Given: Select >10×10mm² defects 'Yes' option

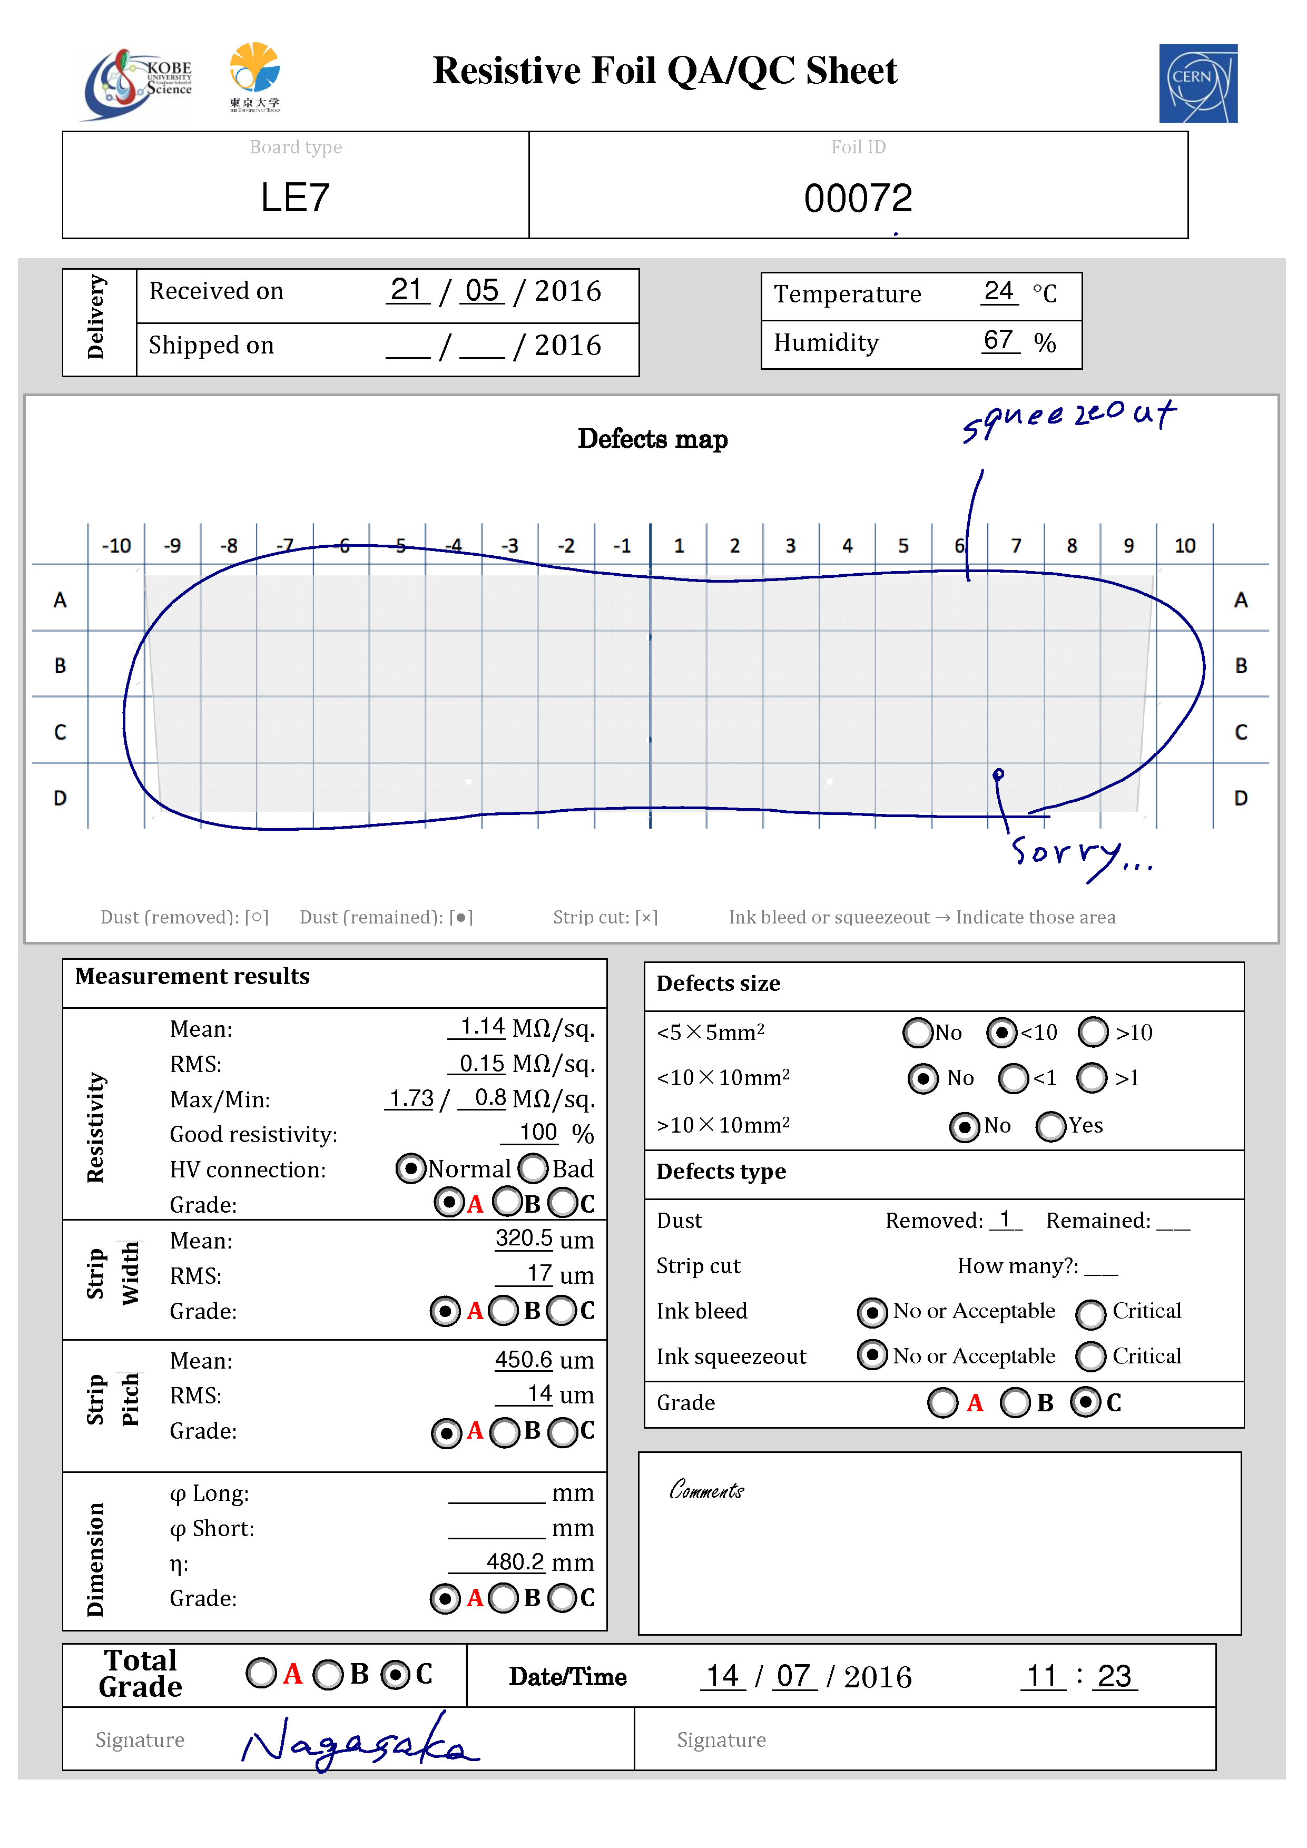Looking at the screenshot, I should click(1051, 1126).
